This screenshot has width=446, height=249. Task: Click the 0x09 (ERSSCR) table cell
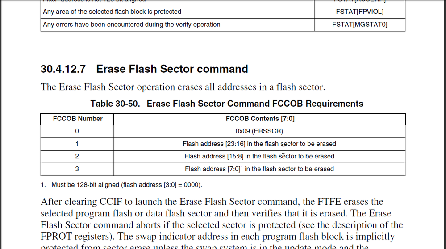[x=259, y=131]
